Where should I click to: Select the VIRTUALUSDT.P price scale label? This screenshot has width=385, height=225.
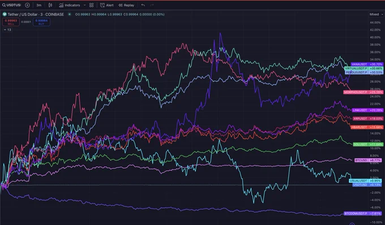[363, 68]
